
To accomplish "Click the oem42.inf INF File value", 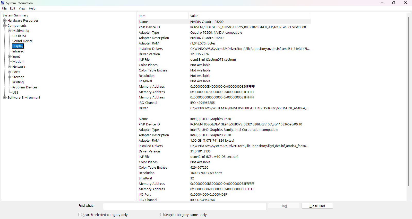I will (214, 157).
